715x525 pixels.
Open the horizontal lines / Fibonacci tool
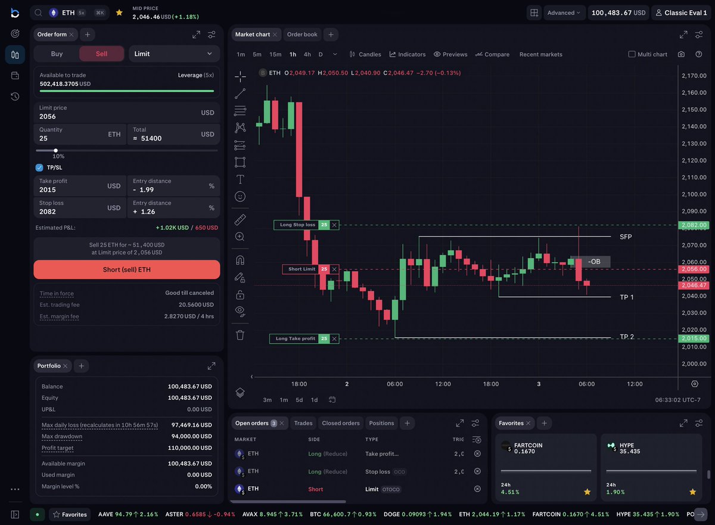pyautogui.click(x=240, y=110)
